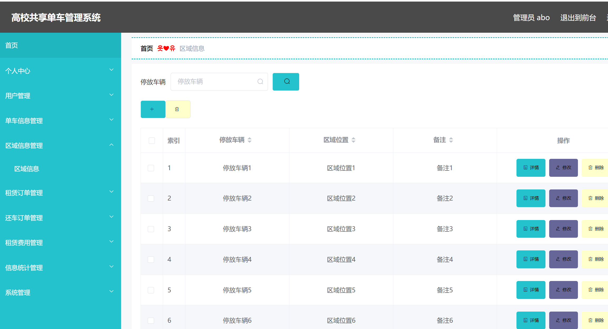Click 退出到前台 link in header

point(578,18)
